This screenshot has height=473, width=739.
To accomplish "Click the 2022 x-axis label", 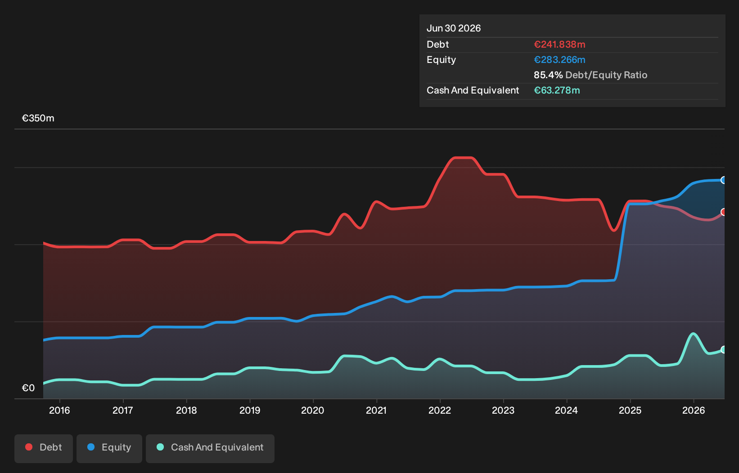I will coord(440,410).
